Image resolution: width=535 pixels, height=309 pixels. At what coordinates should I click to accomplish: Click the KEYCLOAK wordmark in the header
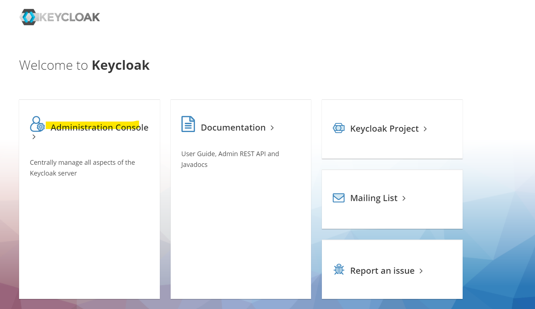[68, 17]
